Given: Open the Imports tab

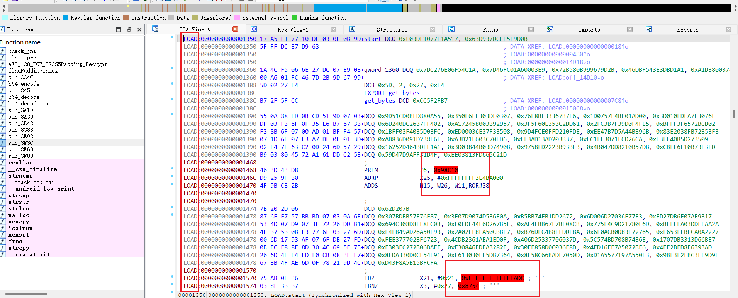Looking at the screenshot, I should pos(589,30).
